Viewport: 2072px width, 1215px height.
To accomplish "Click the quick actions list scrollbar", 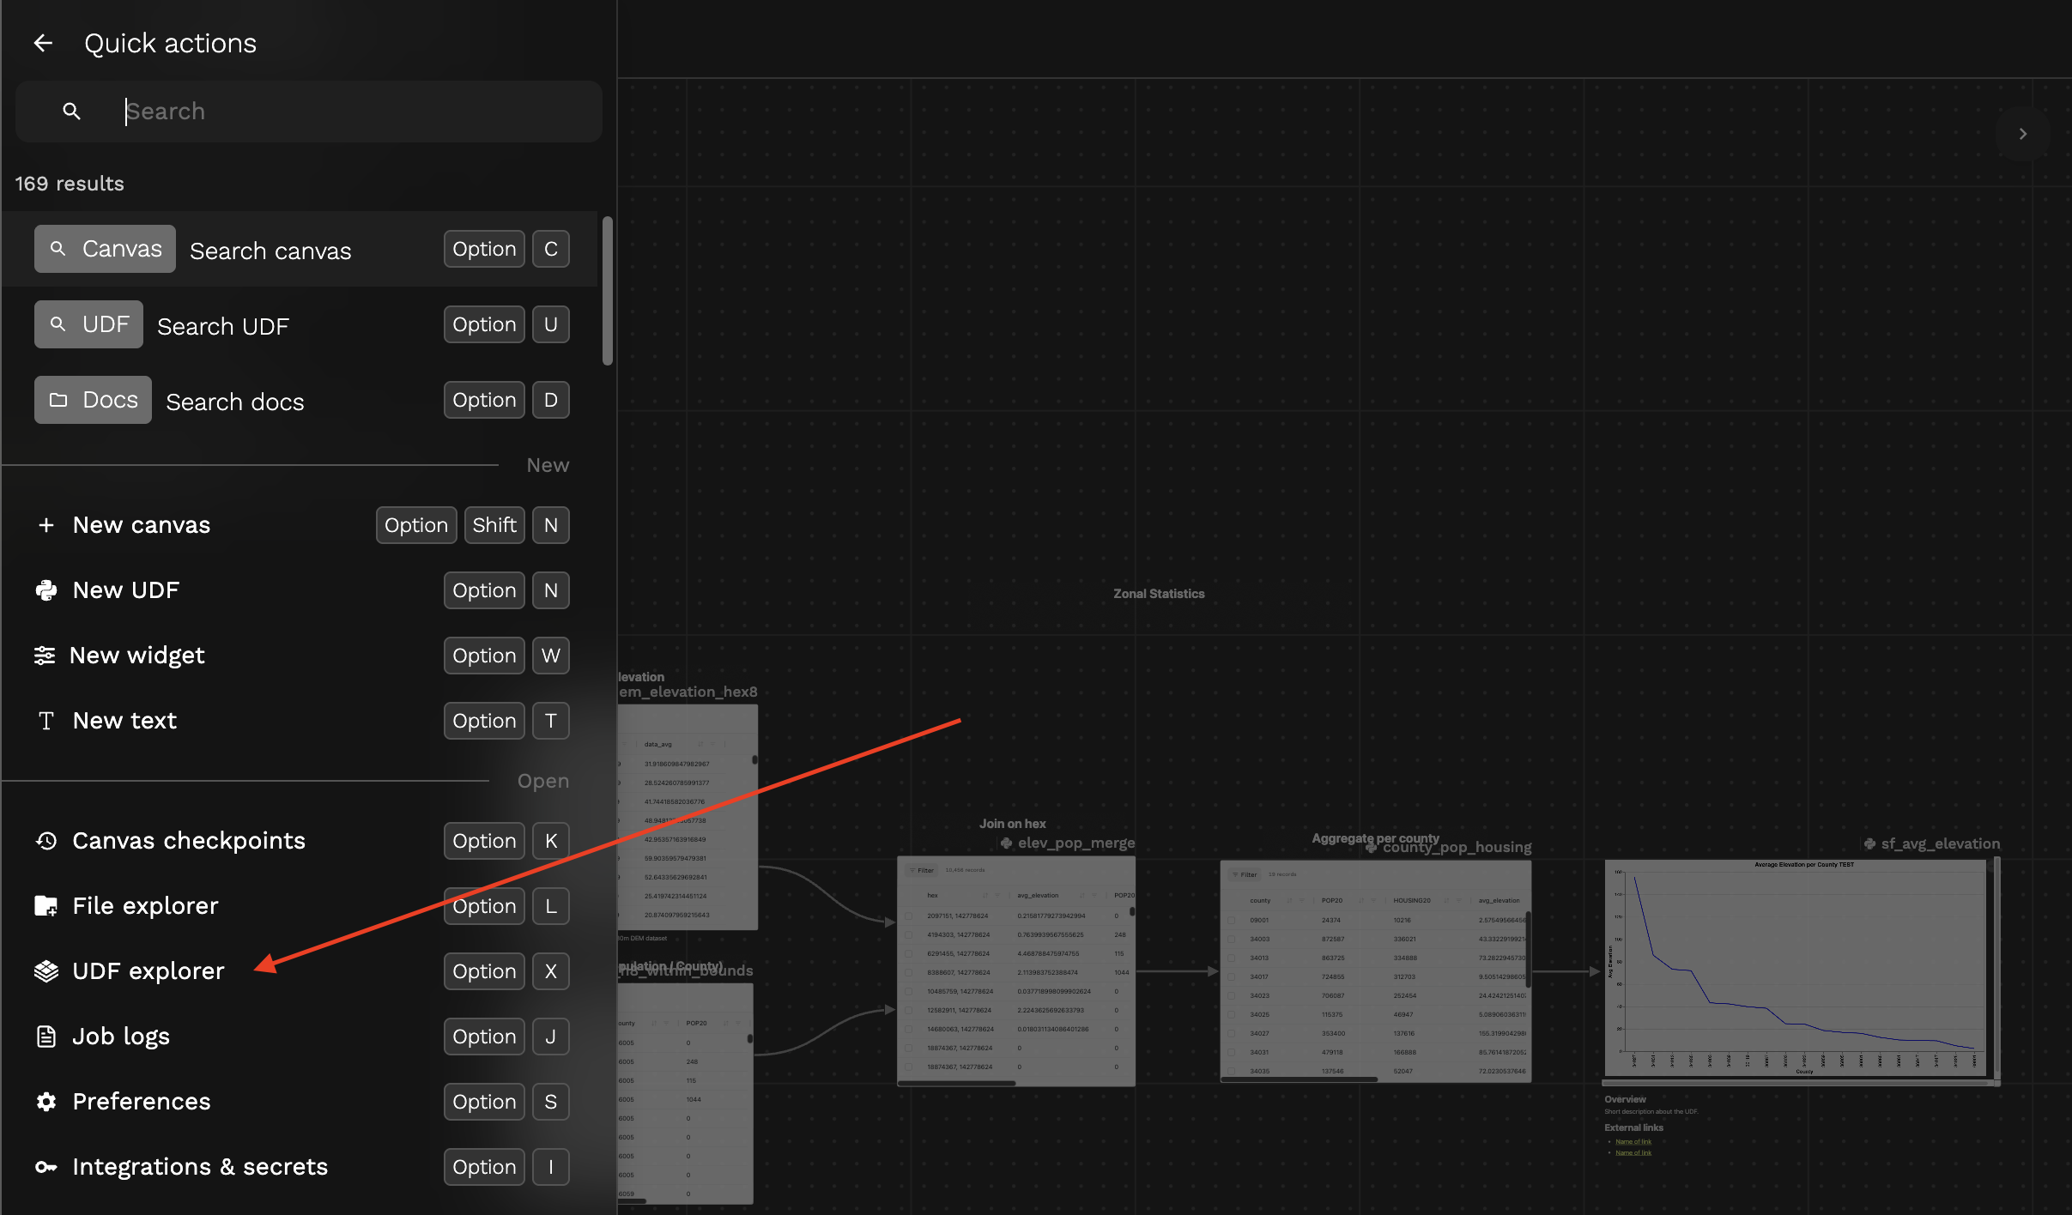I will (x=608, y=291).
